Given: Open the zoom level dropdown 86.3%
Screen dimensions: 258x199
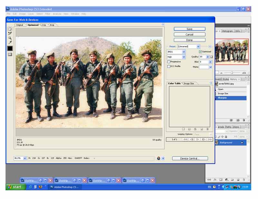Looking at the screenshot, I should pyautogui.click(x=25, y=158).
